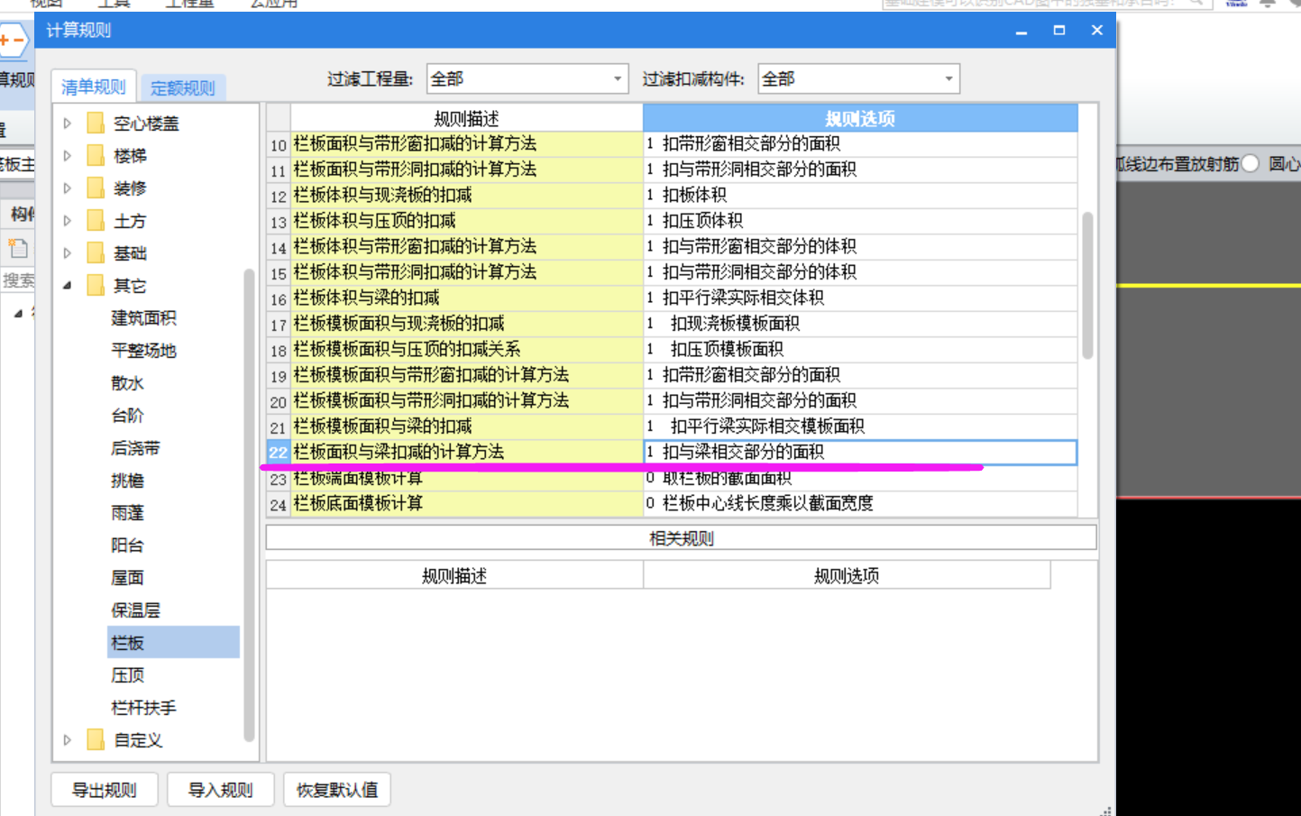Collapse the 其它 tree node
1301x816 pixels.
click(68, 286)
